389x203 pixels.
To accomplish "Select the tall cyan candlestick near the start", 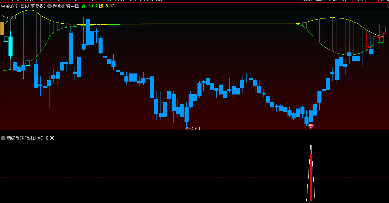I will pos(10,46).
